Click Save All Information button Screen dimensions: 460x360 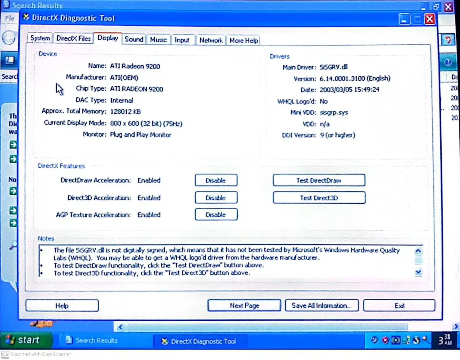[321, 306]
